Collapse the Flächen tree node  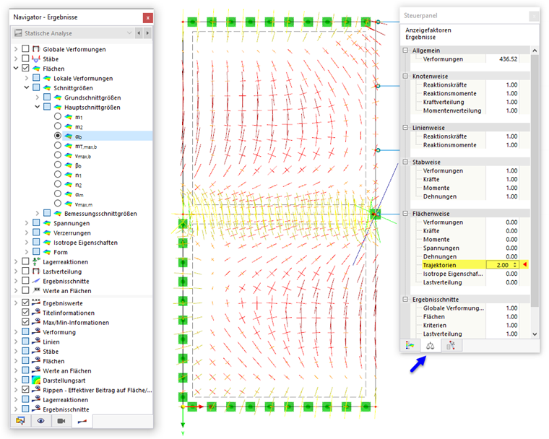tap(16, 69)
